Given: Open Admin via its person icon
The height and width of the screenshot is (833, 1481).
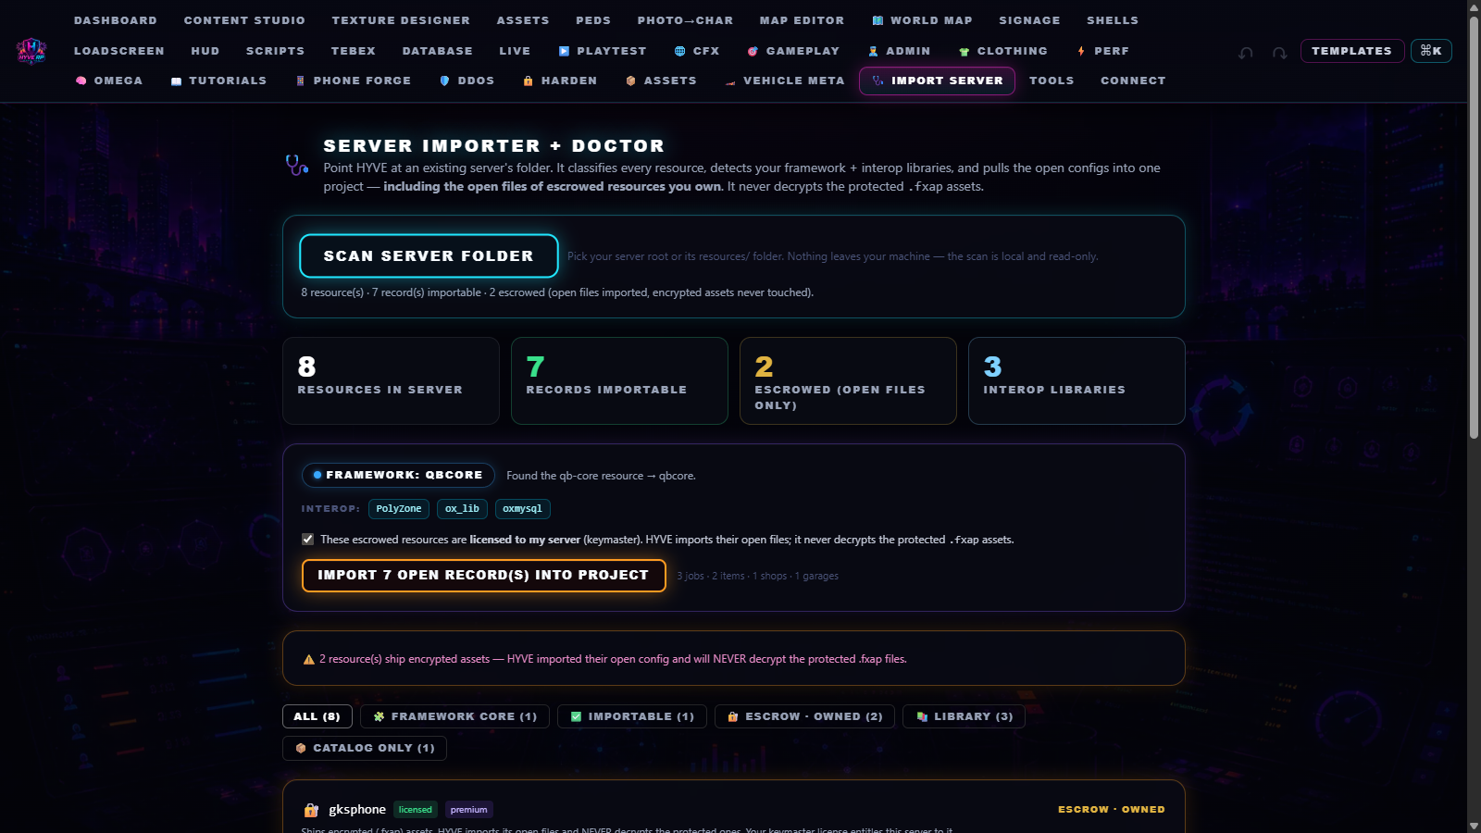Looking at the screenshot, I should coord(873,51).
